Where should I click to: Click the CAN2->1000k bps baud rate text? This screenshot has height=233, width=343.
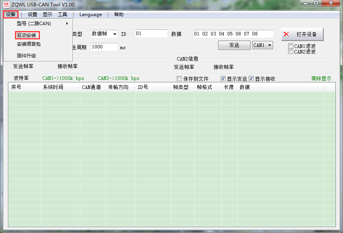coord(118,78)
